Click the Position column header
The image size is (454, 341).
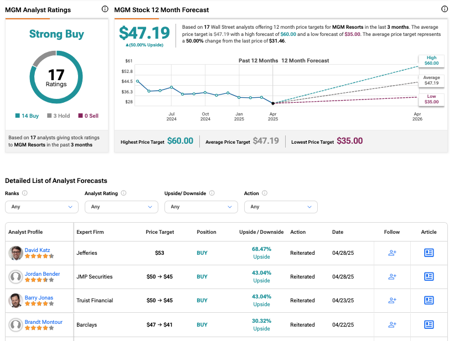(207, 232)
